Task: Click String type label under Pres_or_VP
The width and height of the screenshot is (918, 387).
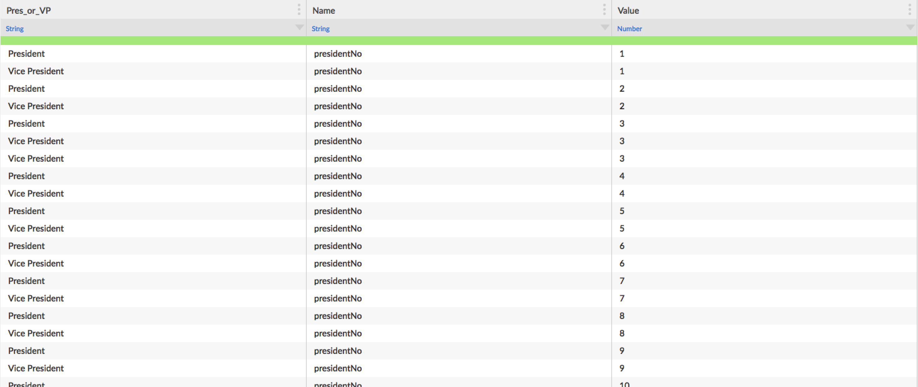Action: pos(15,28)
